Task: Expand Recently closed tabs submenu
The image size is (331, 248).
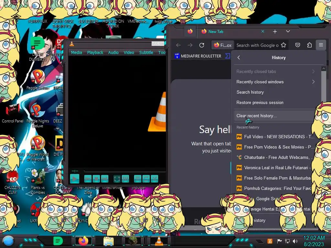Action: [x=275, y=71]
